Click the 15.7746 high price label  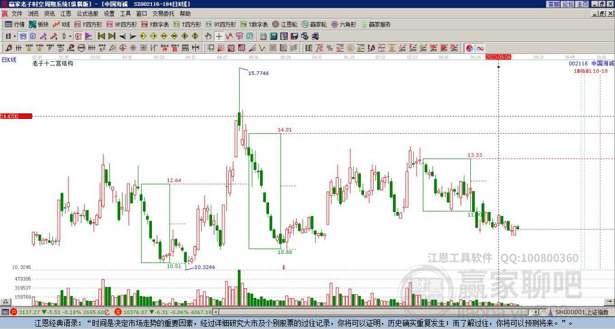(258, 73)
